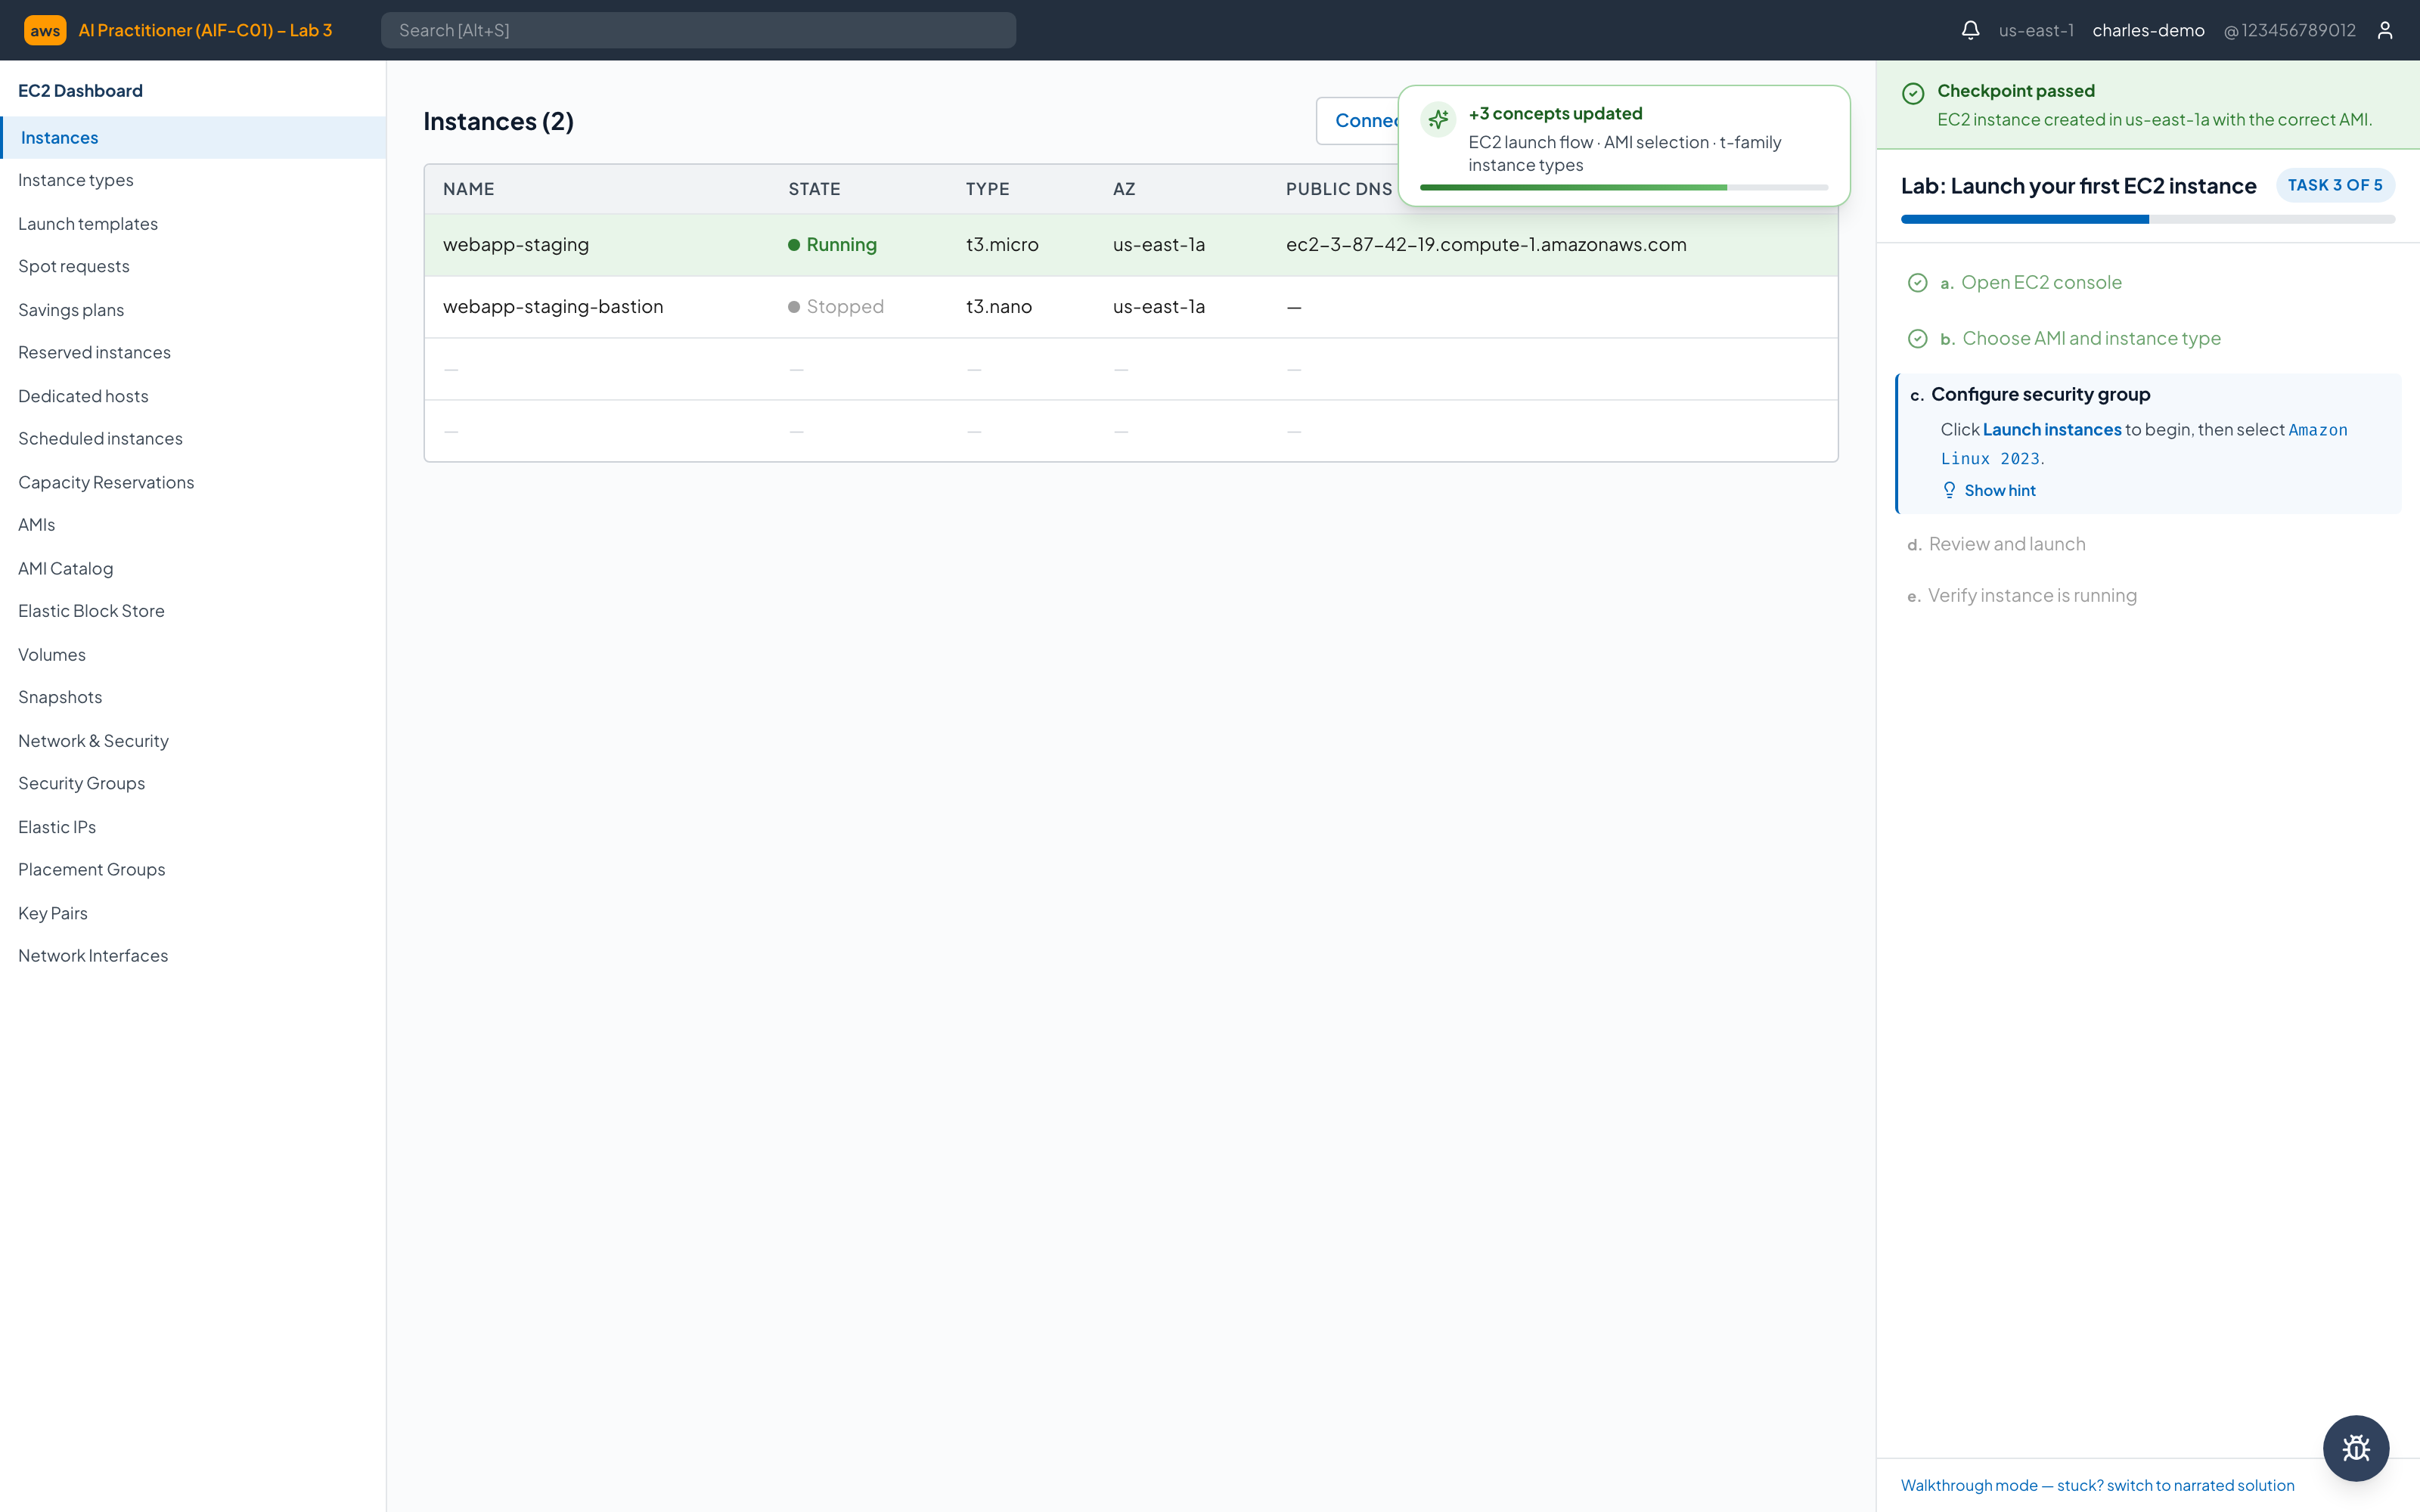Sort by the NAME column header
2420x1512 pixels.
tap(468, 189)
